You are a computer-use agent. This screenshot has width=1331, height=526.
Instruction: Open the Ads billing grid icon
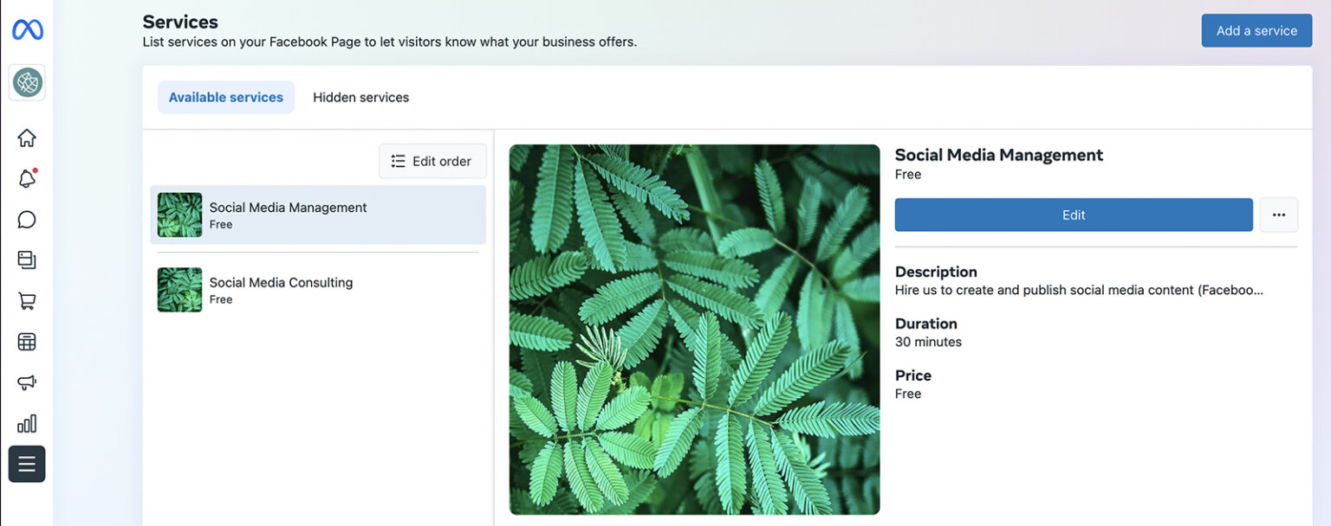click(x=27, y=341)
